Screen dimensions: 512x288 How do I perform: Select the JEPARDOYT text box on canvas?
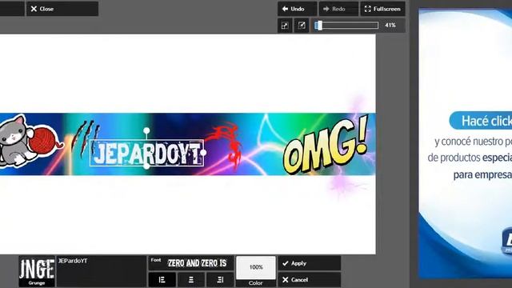pos(147,153)
